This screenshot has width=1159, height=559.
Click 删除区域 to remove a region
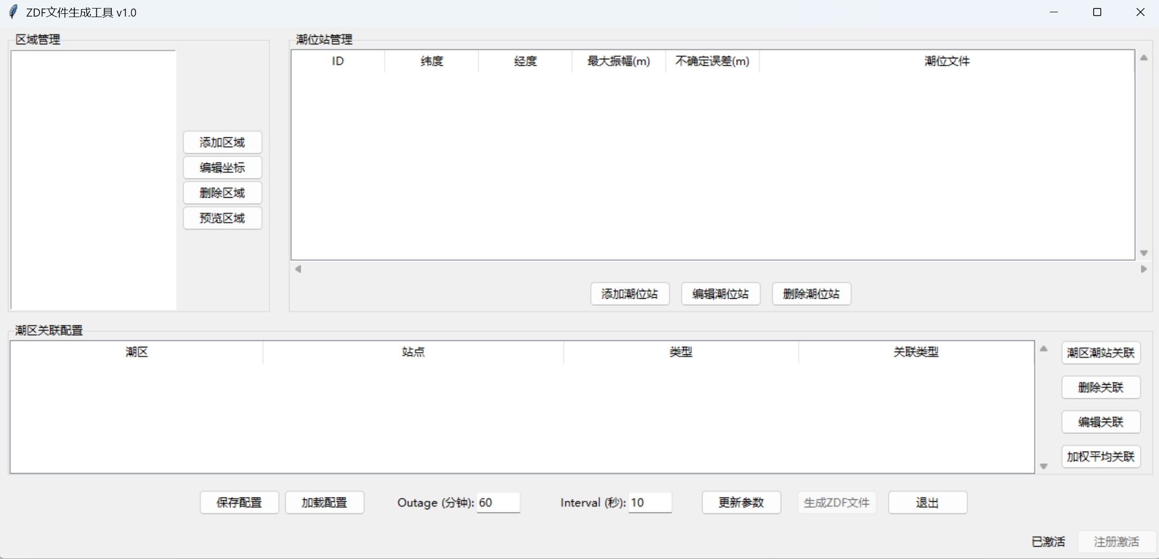pyautogui.click(x=222, y=193)
